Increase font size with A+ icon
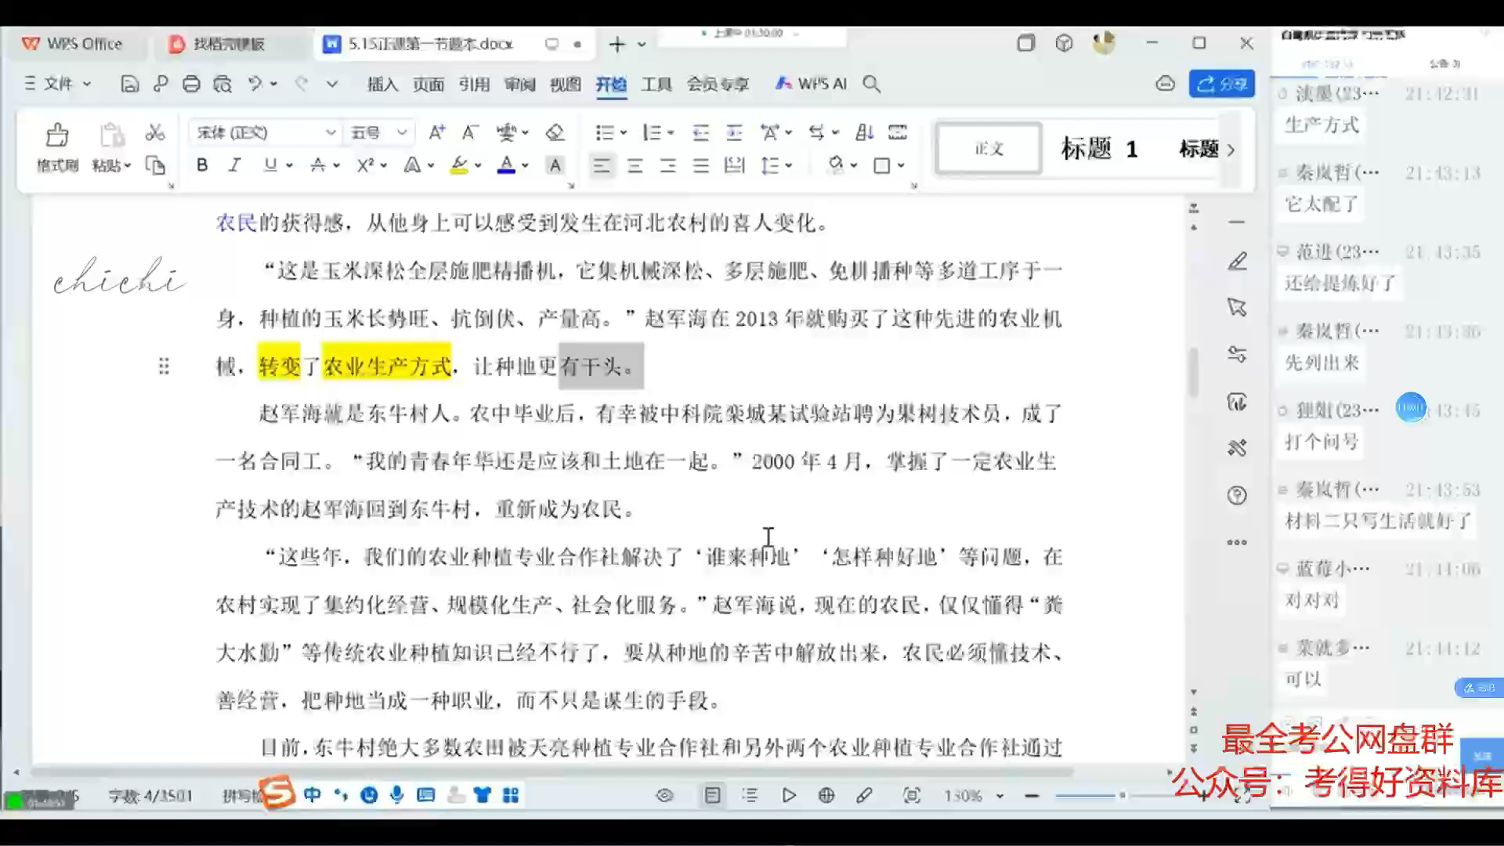 [437, 132]
